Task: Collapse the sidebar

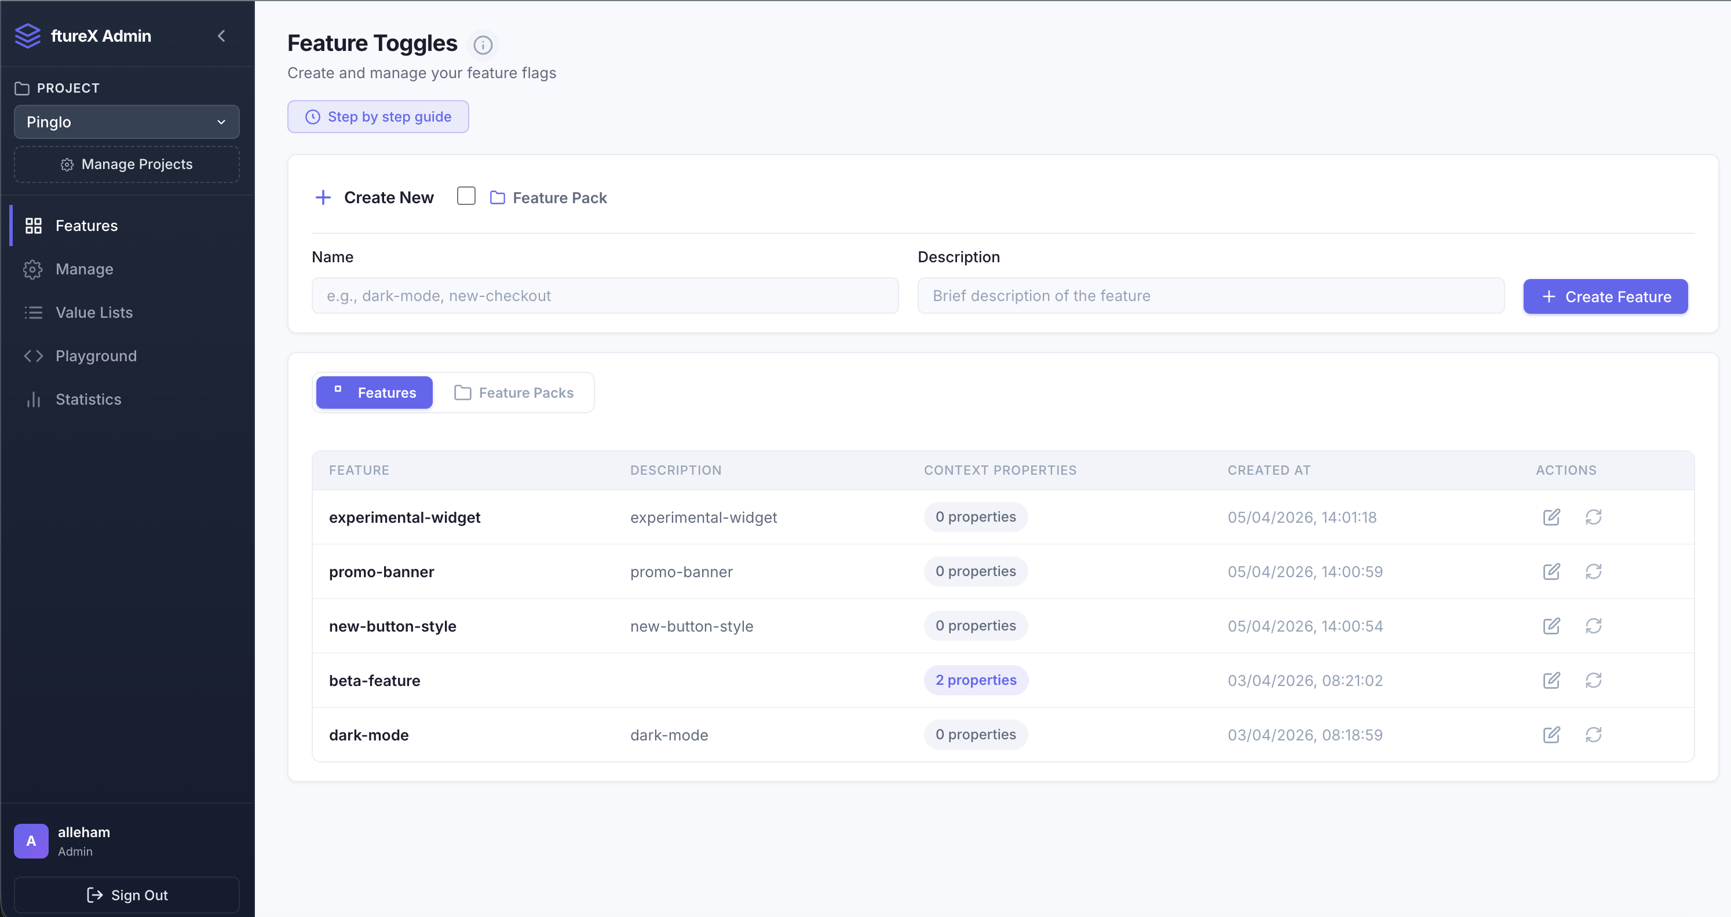Action: tap(221, 35)
